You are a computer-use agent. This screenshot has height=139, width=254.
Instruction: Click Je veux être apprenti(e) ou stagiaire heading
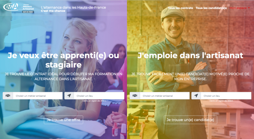[63, 60]
